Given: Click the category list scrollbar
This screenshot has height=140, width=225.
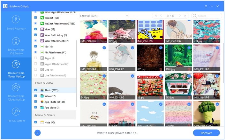Looking at the screenshot, I should tap(77, 73).
